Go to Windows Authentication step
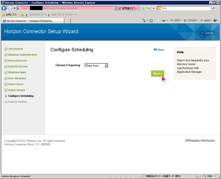This screenshot has width=221, height=179. (23, 55)
